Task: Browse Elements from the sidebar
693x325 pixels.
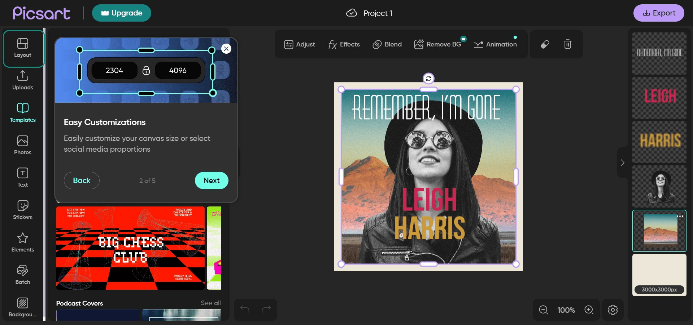Action: [x=23, y=242]
